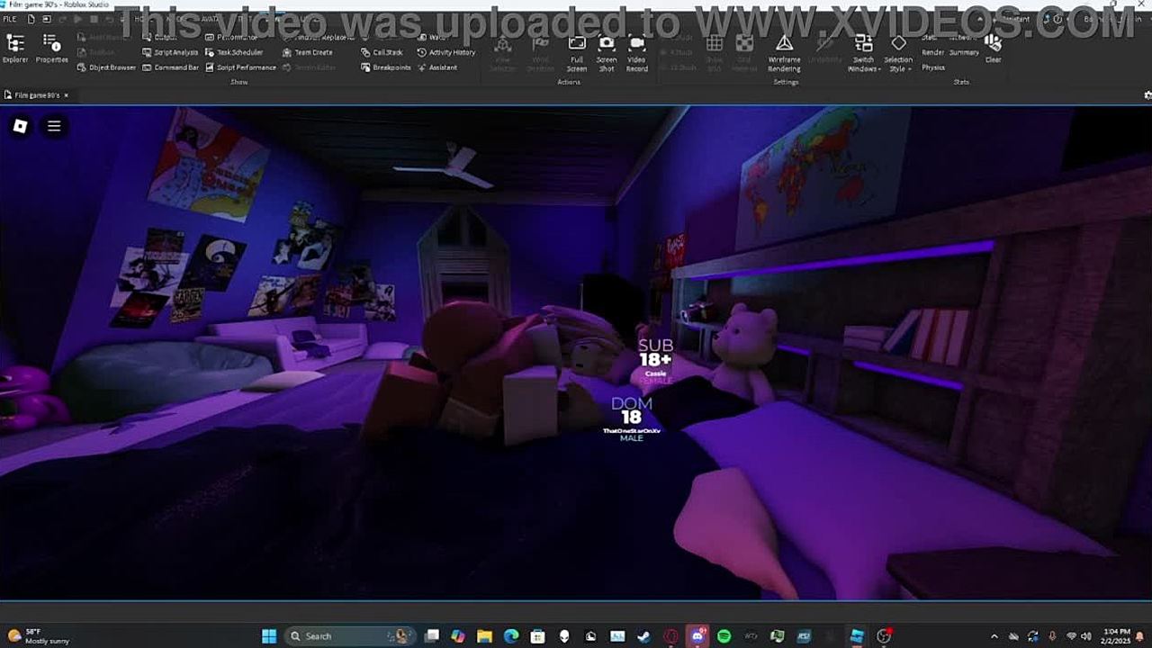Take a capture with Screen Shot

(607, 52)
